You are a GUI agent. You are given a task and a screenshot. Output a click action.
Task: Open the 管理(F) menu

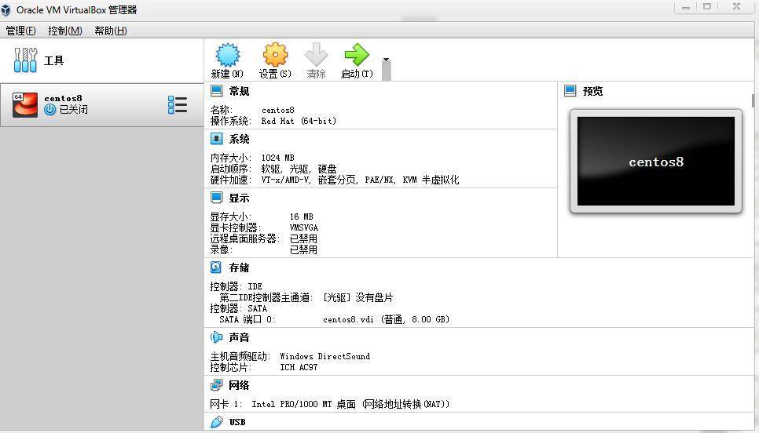point(20,31)
